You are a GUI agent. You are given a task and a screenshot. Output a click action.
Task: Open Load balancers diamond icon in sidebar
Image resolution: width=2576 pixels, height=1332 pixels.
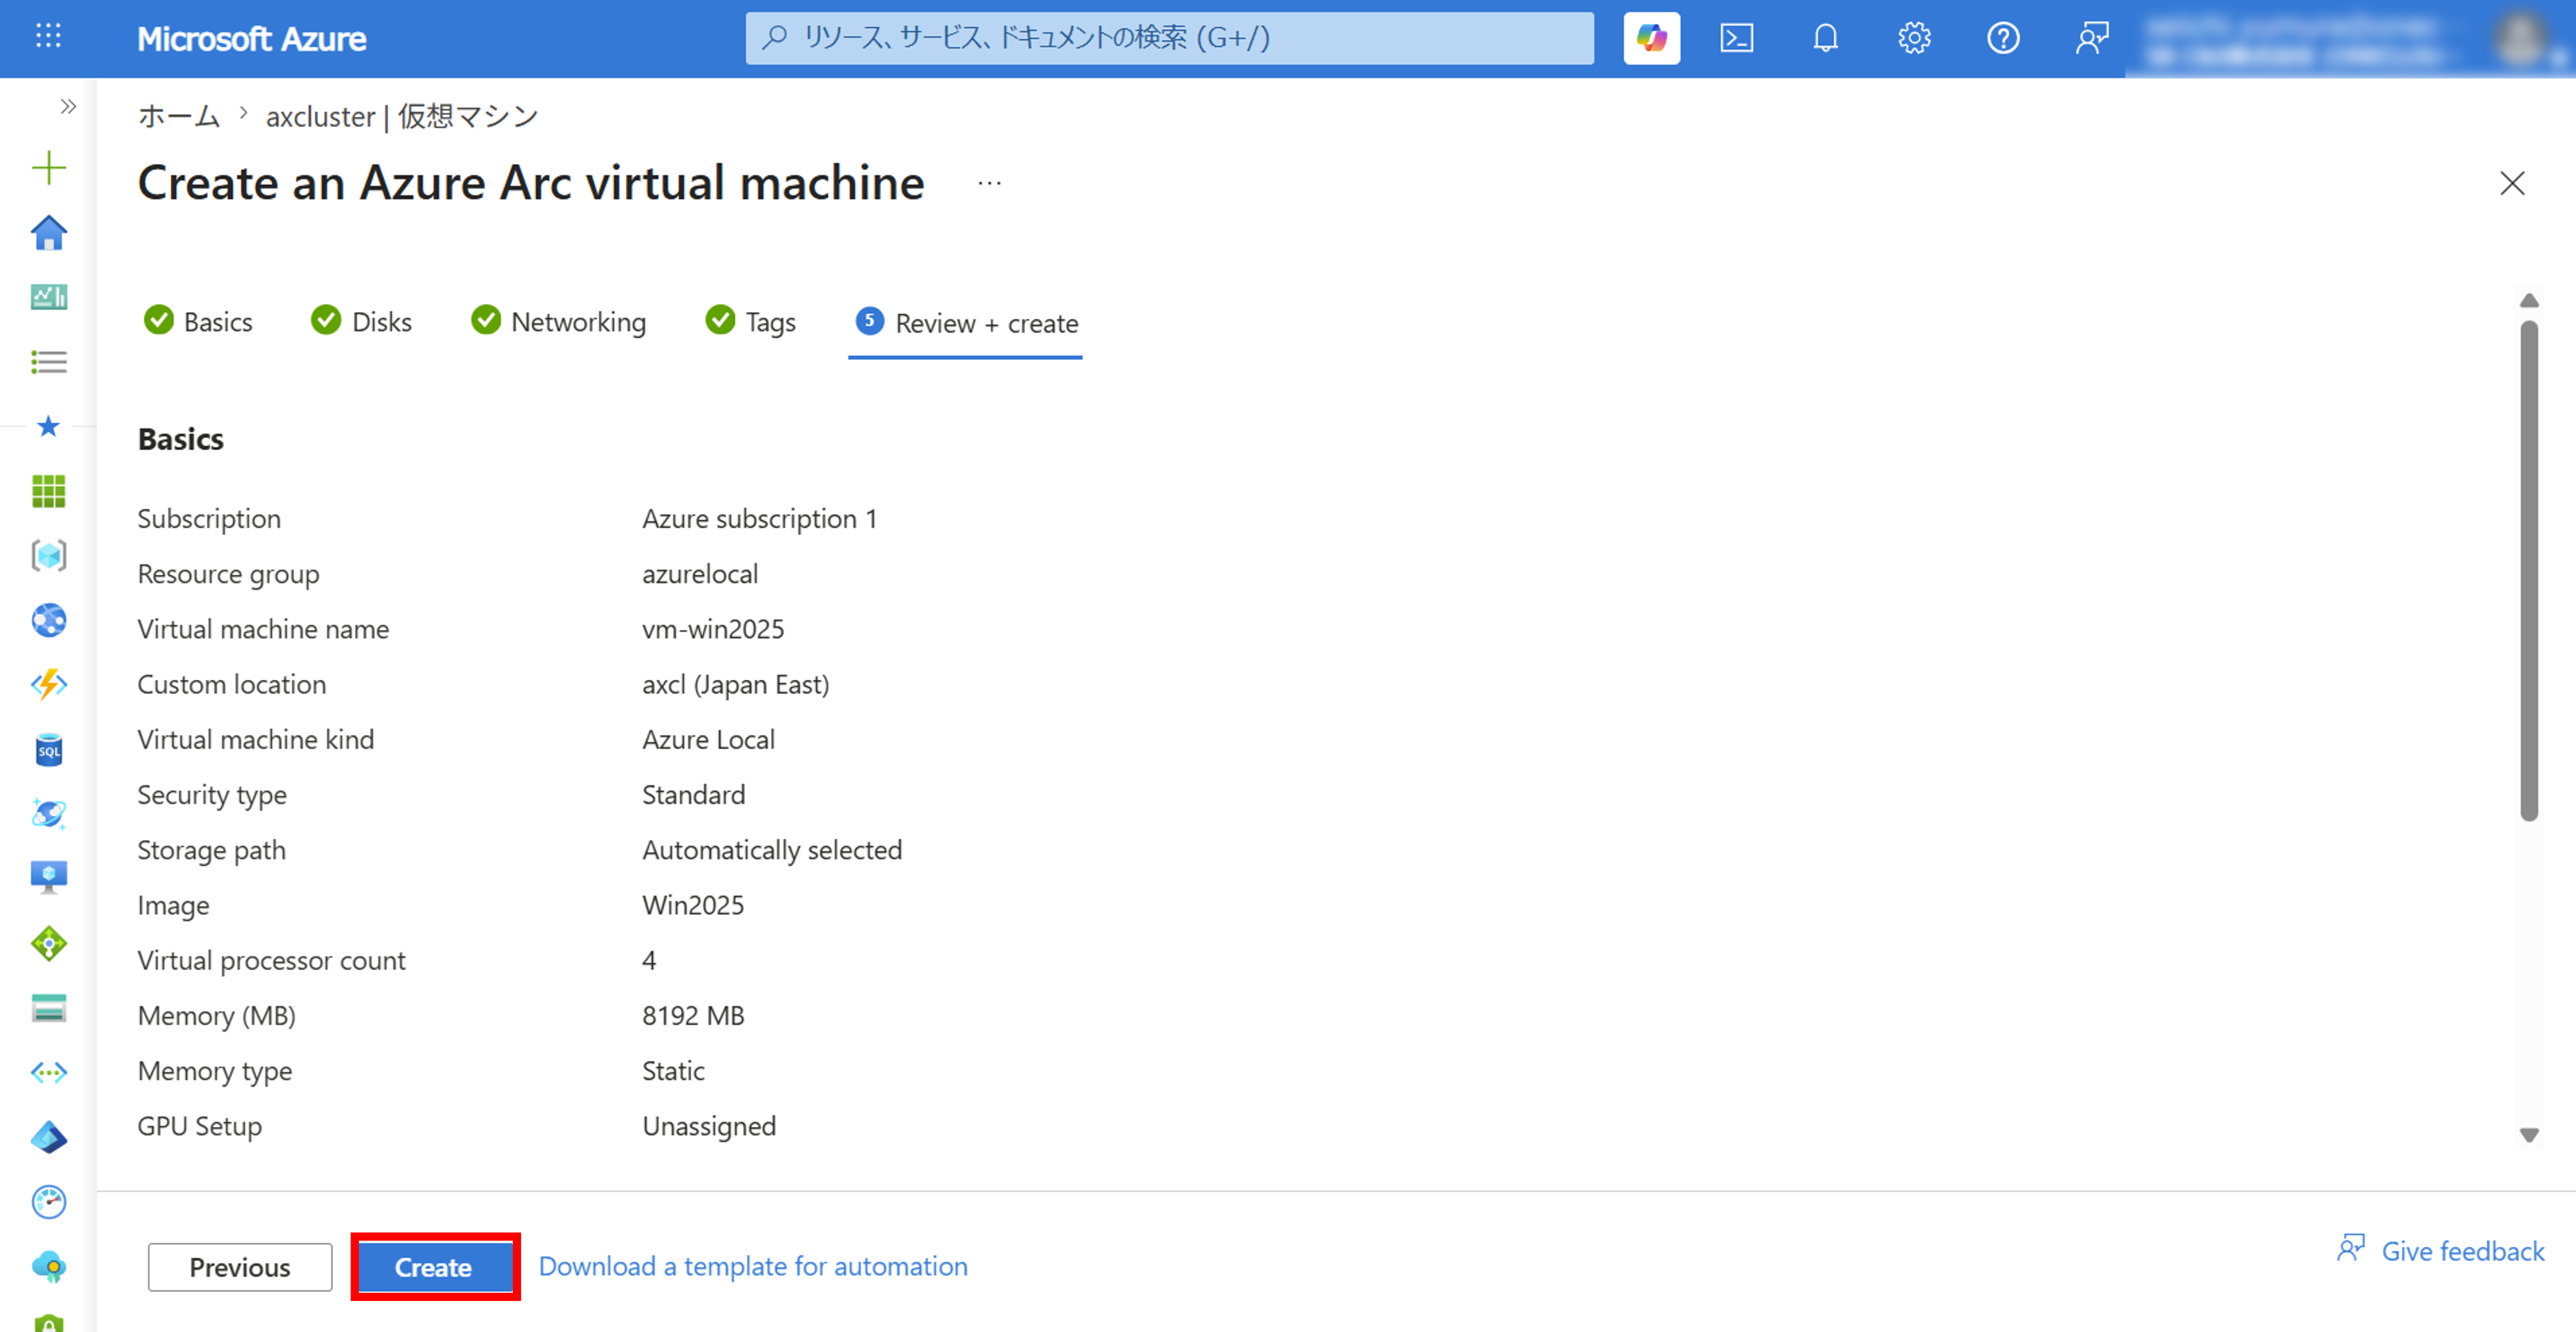tap(48, 943)
